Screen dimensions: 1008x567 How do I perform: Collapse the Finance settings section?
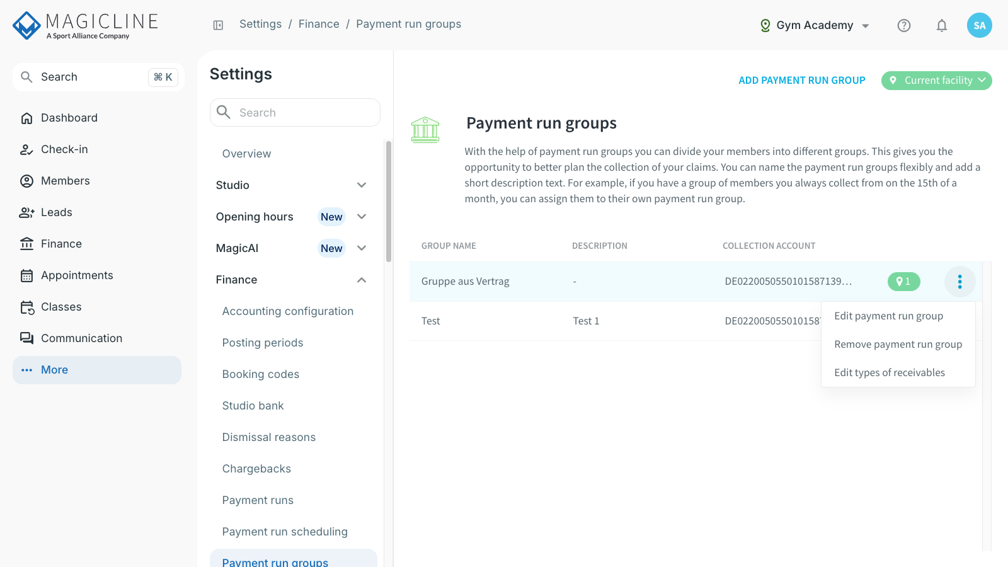(x=291, y=280)
